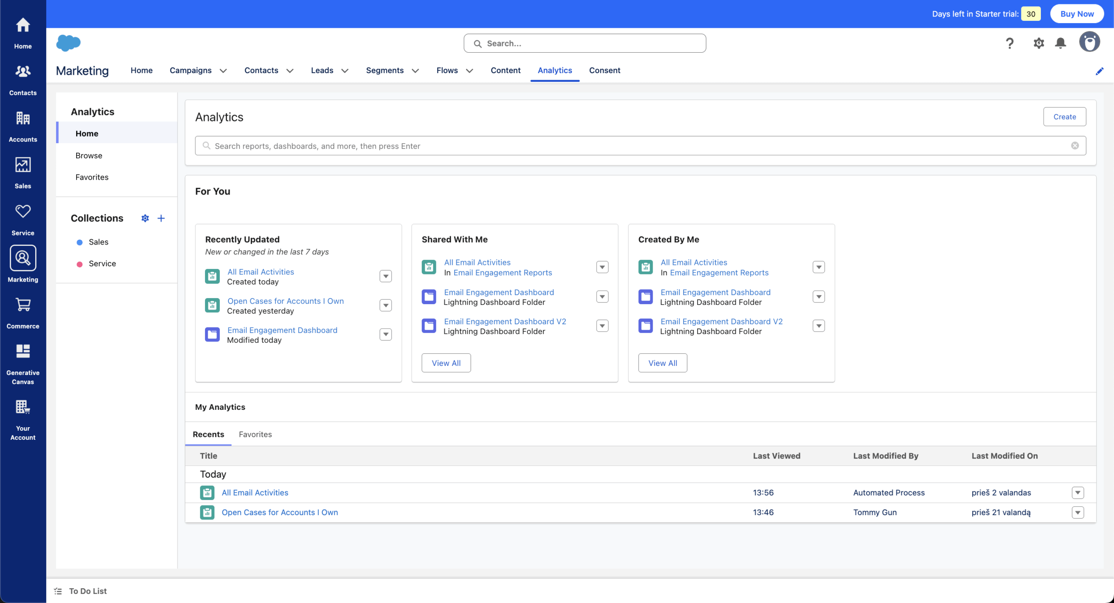Click the Last Modified On column header
Screen dimensions: 1114x603
(1004, 456)
